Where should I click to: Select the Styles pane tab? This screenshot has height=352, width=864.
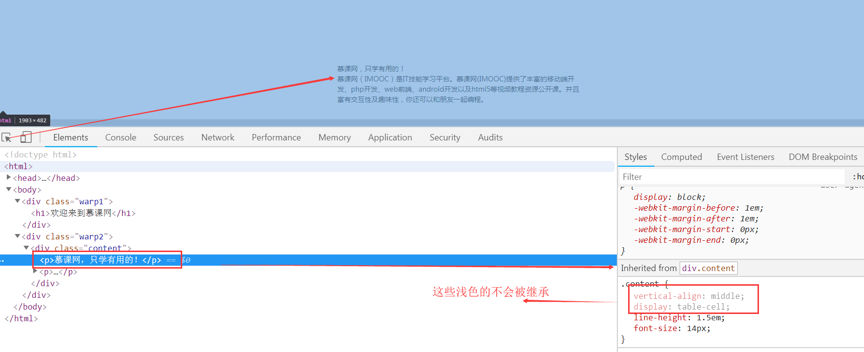pos(635,157)
